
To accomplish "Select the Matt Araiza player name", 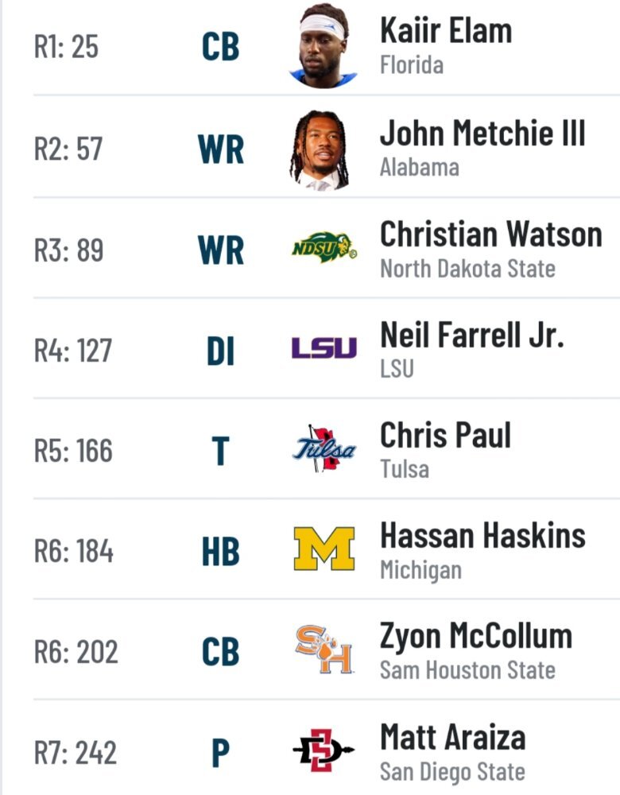I will pyautogui.click(x=453, y=737).
